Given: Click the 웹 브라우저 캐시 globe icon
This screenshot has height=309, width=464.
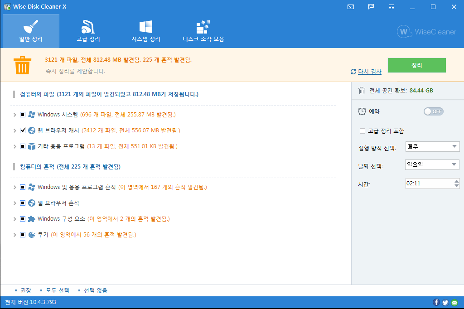Looking at the screenshot, I should (x=32, y=130).
